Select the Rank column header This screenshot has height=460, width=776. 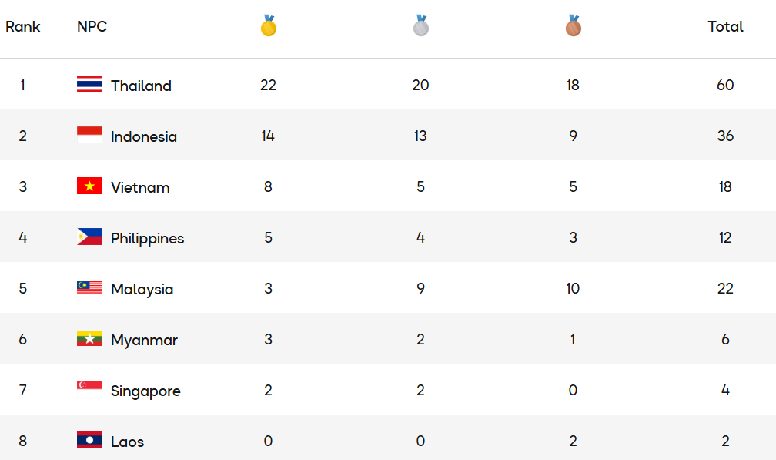pos(23,27)
